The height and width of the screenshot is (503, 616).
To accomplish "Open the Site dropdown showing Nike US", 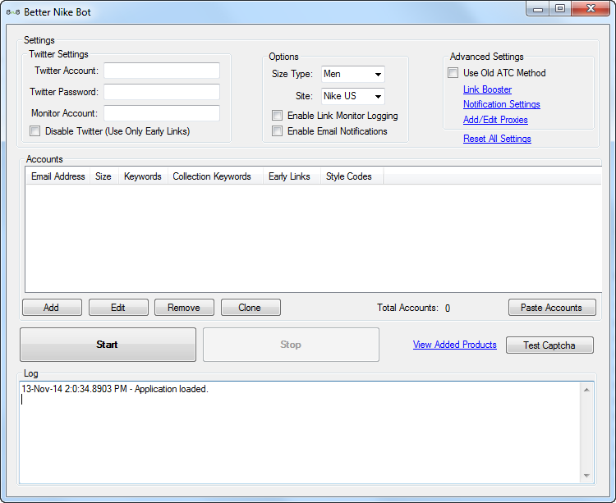I will pos(353,96).
